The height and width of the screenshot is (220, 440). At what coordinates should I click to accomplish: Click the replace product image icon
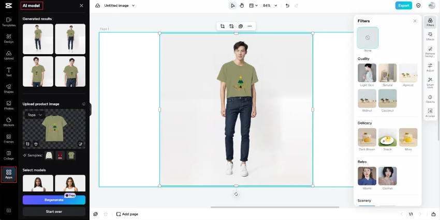coord(27,144)
